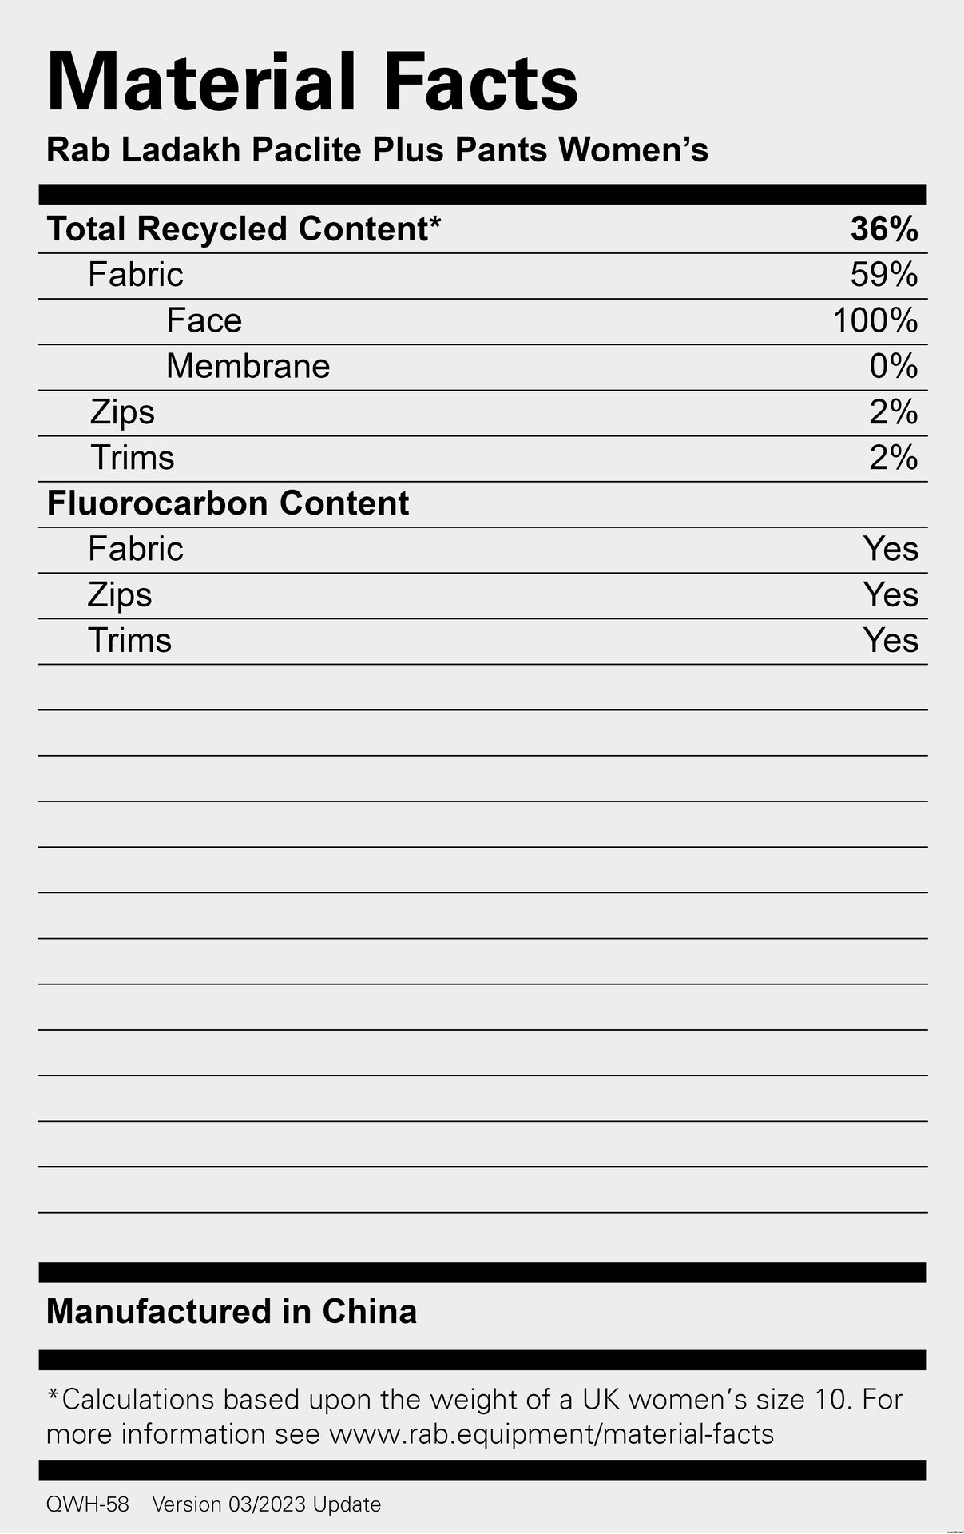Click the "Material Facts" heading

(x=312, y=82)
